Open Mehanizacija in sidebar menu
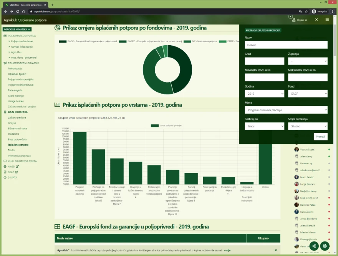The height and width of the screenshot is (256, 338). click(15, 69)
